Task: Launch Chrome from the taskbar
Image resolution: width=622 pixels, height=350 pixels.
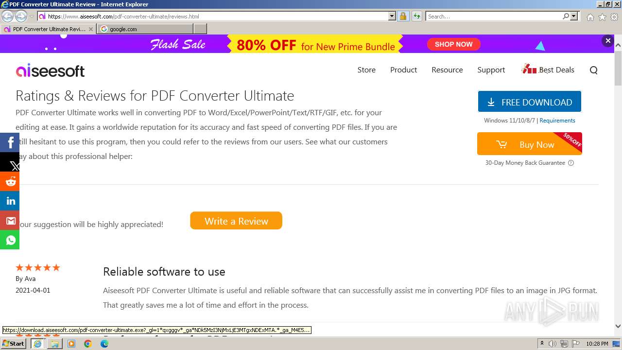Action: click(88, 344)
